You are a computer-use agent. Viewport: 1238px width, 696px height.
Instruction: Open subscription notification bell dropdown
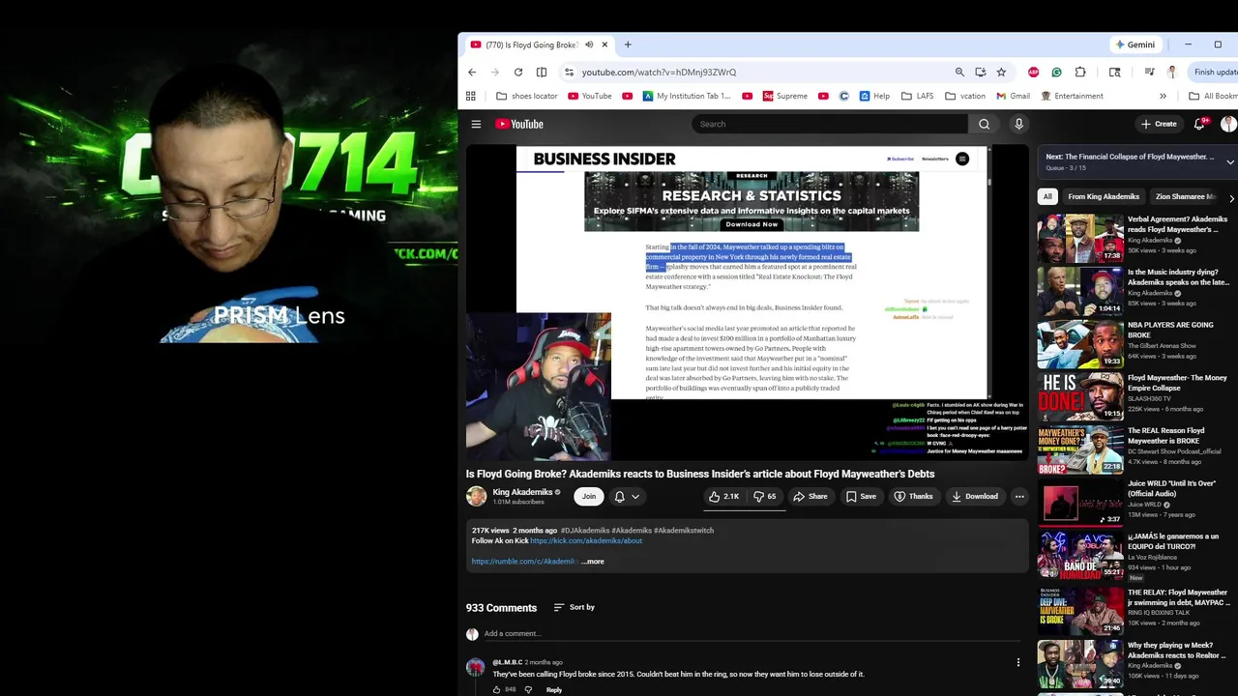(x=627, y=496)
